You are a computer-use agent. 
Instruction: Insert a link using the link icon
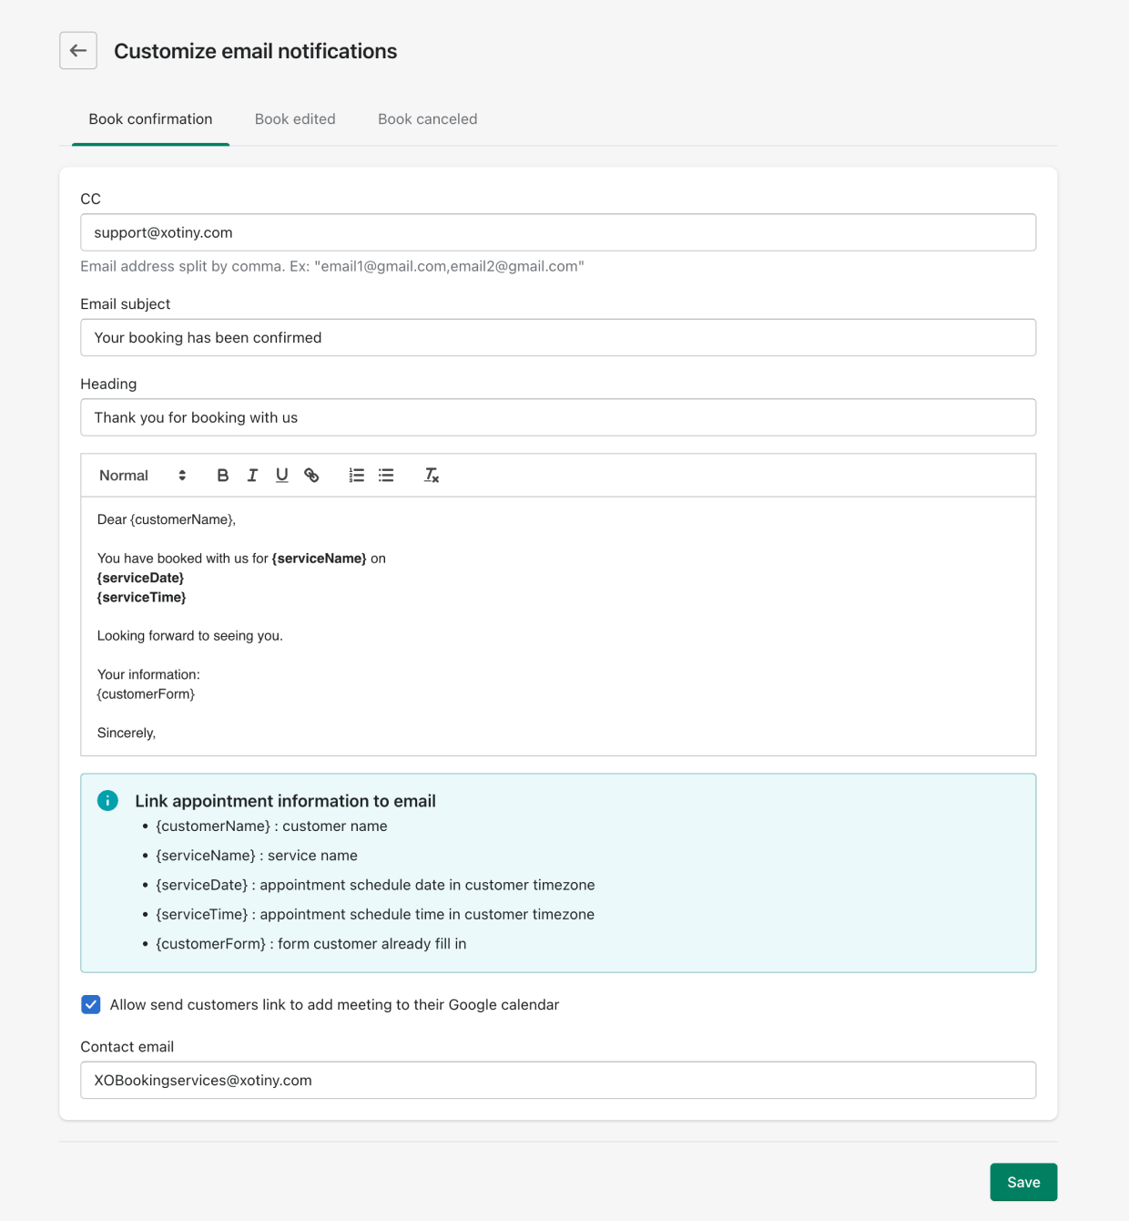pyautogui.click(x=311, y=476)
